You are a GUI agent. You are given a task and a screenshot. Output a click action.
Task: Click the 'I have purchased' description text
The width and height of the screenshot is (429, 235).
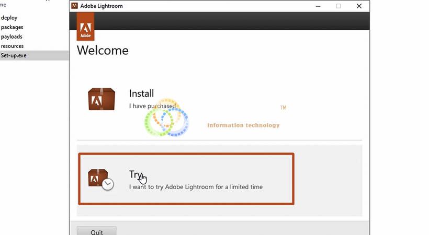tap(152, 106)
